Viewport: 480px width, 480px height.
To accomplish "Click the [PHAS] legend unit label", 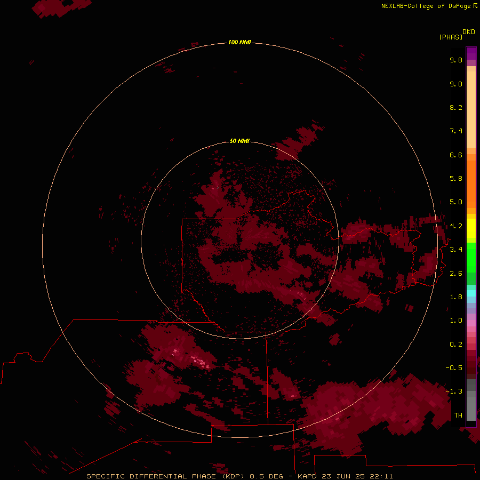I will pos(451,37).
